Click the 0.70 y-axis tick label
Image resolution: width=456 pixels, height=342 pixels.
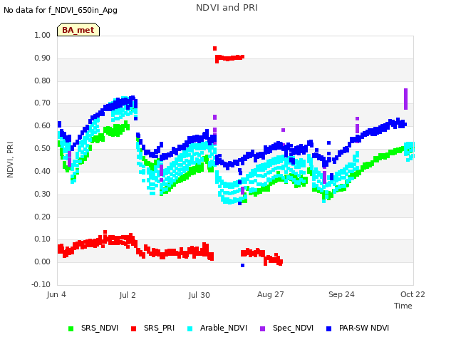coord(43,103)
